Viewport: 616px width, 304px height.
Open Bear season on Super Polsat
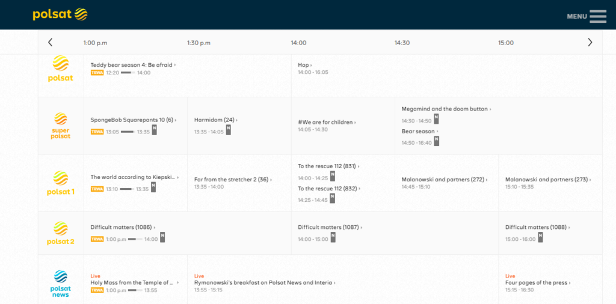point(419,131)
